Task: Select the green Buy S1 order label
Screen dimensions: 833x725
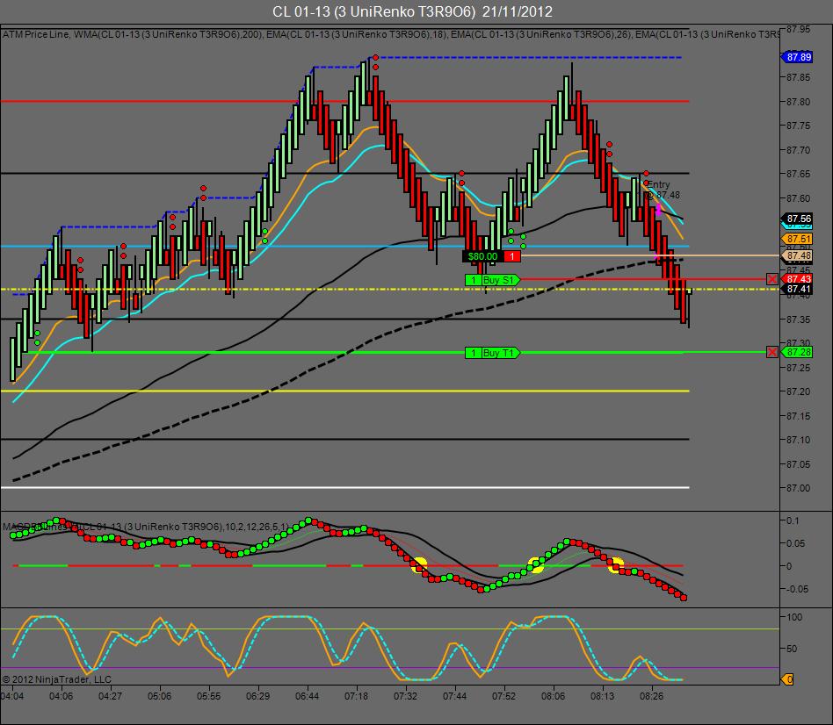Action: coord(492,280)
